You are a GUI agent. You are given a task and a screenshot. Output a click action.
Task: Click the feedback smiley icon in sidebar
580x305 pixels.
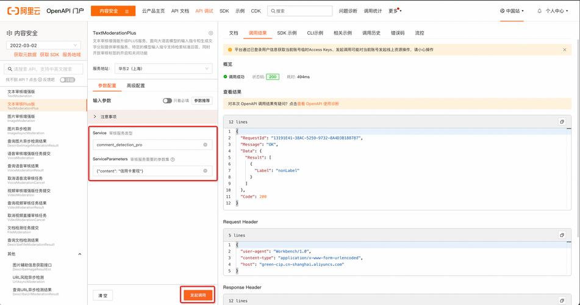coord(40,79)
